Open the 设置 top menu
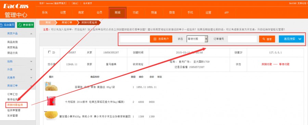 (63, 13)
